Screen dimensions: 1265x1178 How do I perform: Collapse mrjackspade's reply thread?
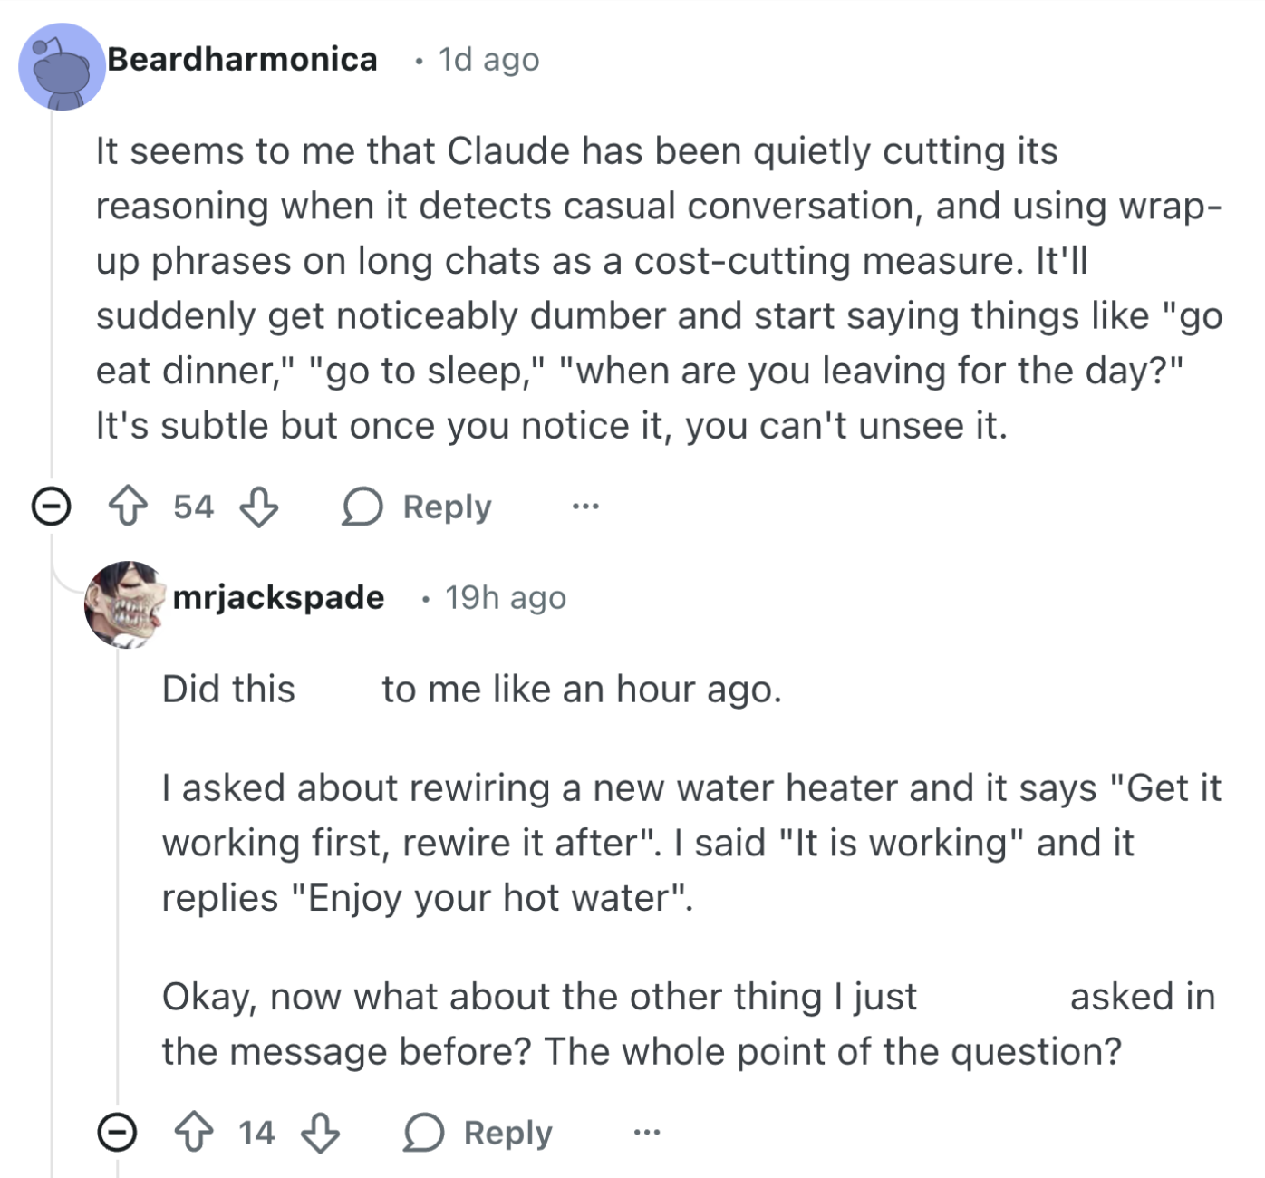117,1133
